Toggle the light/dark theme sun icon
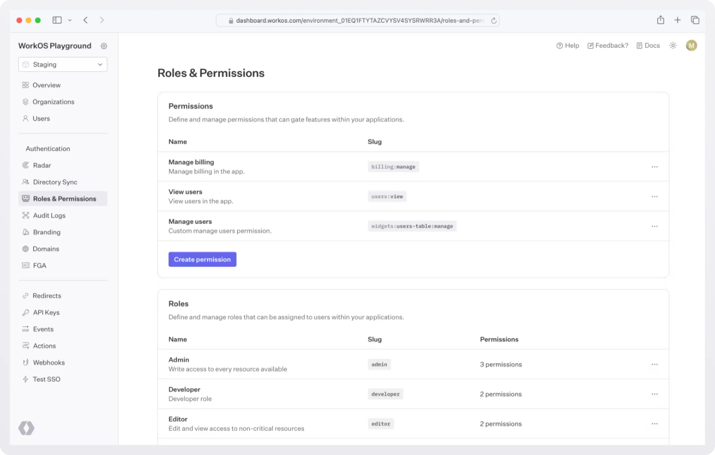Screen dimensions: 715x455 click(x=673, y=45)
